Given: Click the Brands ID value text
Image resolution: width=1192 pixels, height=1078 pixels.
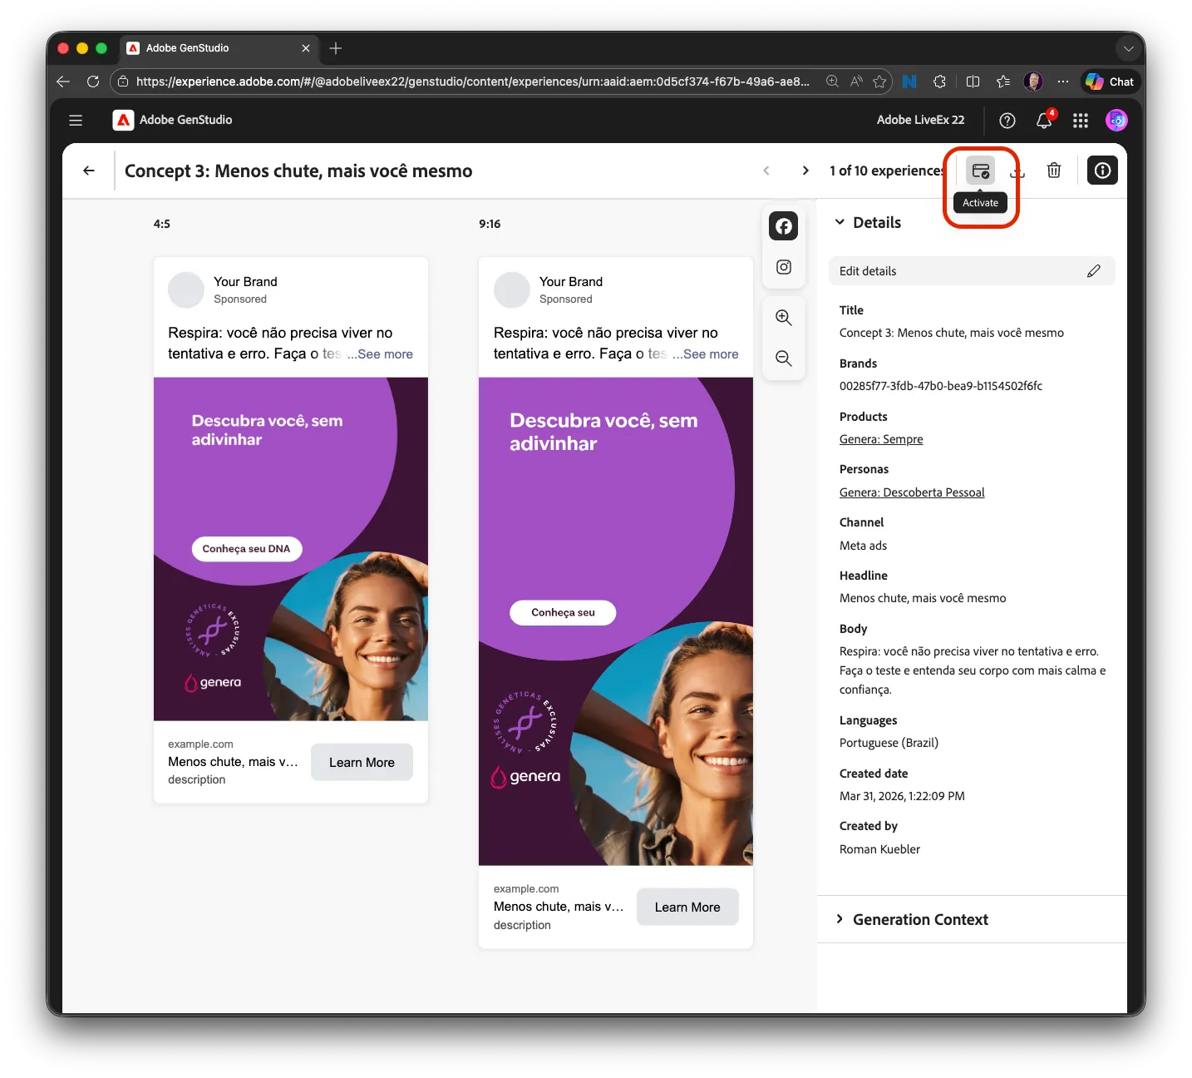Looking at the screenshot, I should tap(941, 386).
